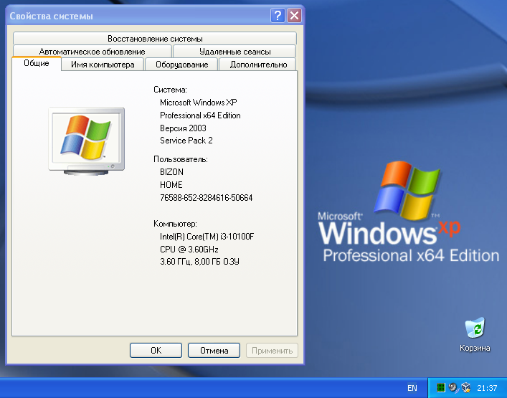
Task: Click the Microsoft Windows XP line
Action: tap(198, 102)
